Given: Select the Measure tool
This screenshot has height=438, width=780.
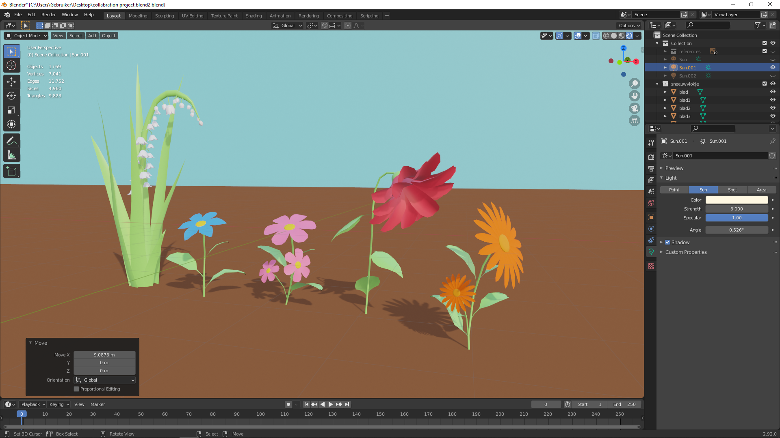Looking at the screenshot, I should click(11, 155).
